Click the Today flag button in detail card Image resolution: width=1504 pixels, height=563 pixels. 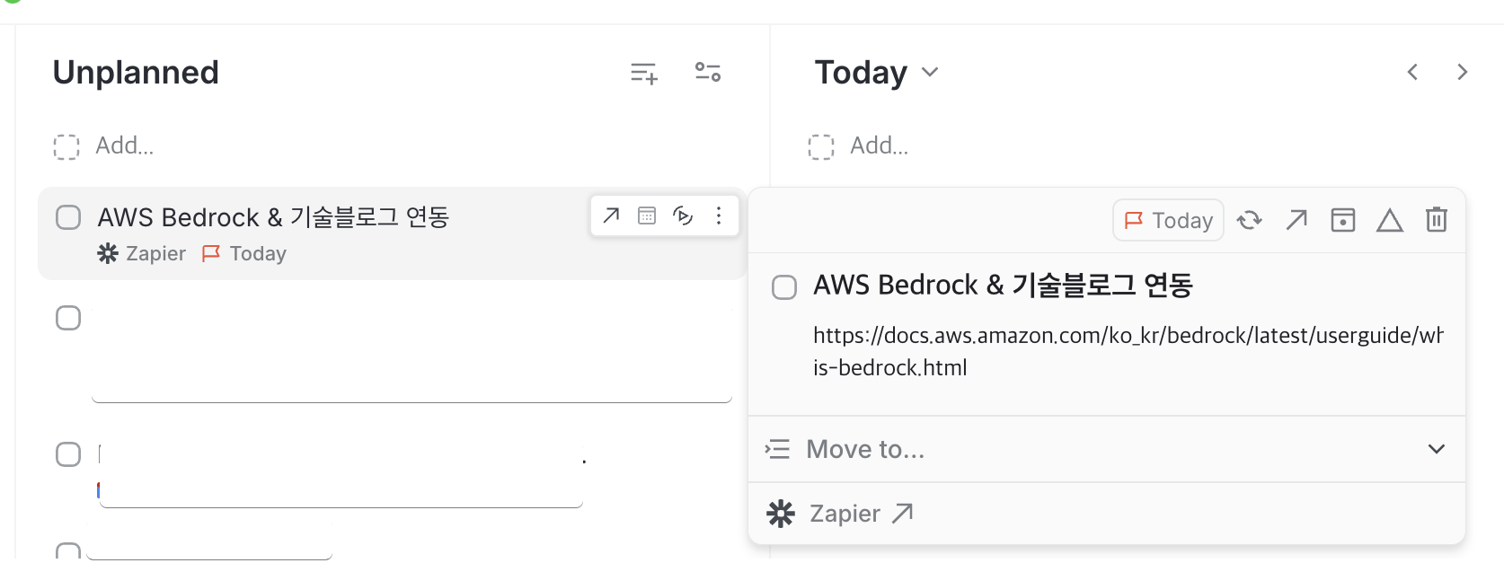pyautogui.click(x=1168, y=220)
